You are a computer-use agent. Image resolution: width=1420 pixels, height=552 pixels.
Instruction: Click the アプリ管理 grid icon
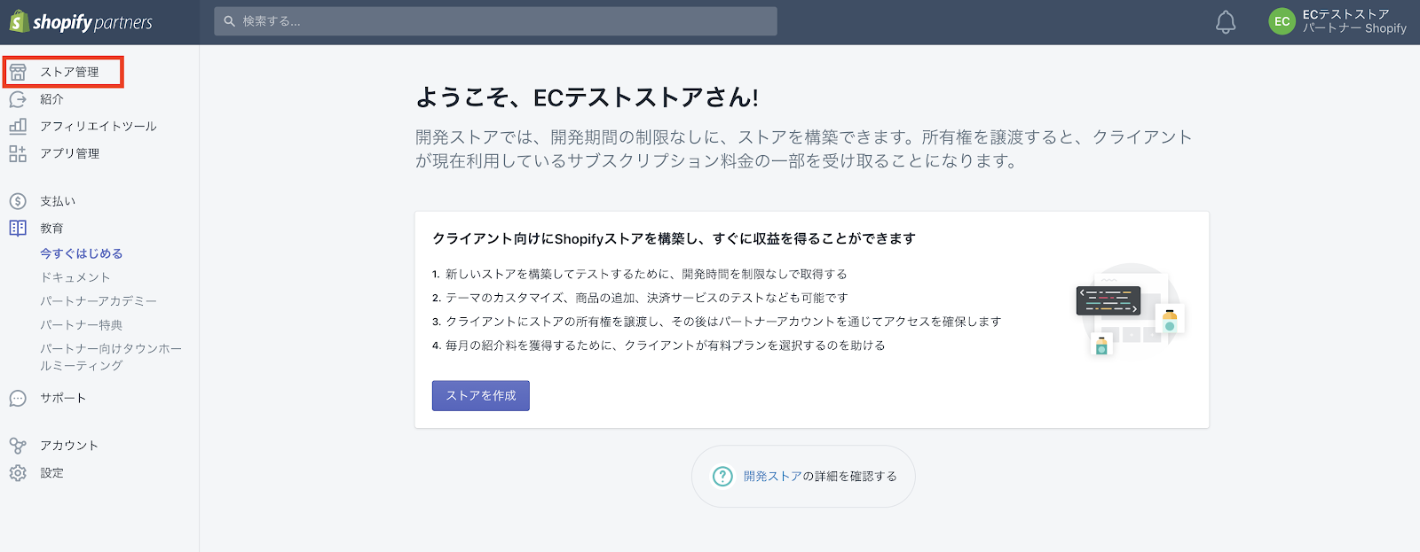click(x=18, y=153)
